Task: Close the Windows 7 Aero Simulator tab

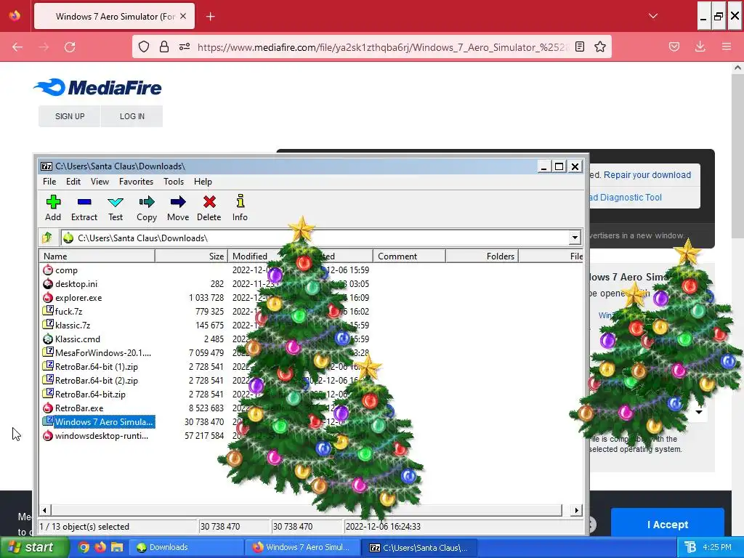Action: 183,16
